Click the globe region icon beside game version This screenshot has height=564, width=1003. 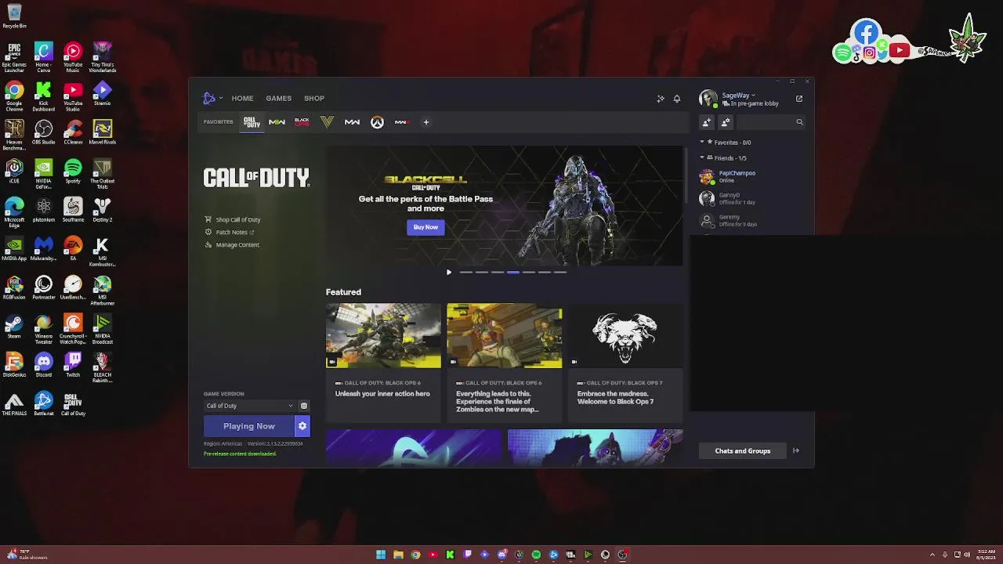tap(304, 406)
